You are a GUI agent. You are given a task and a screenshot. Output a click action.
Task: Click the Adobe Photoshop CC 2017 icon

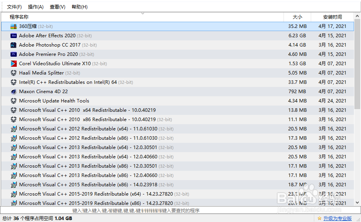point(14,45)
